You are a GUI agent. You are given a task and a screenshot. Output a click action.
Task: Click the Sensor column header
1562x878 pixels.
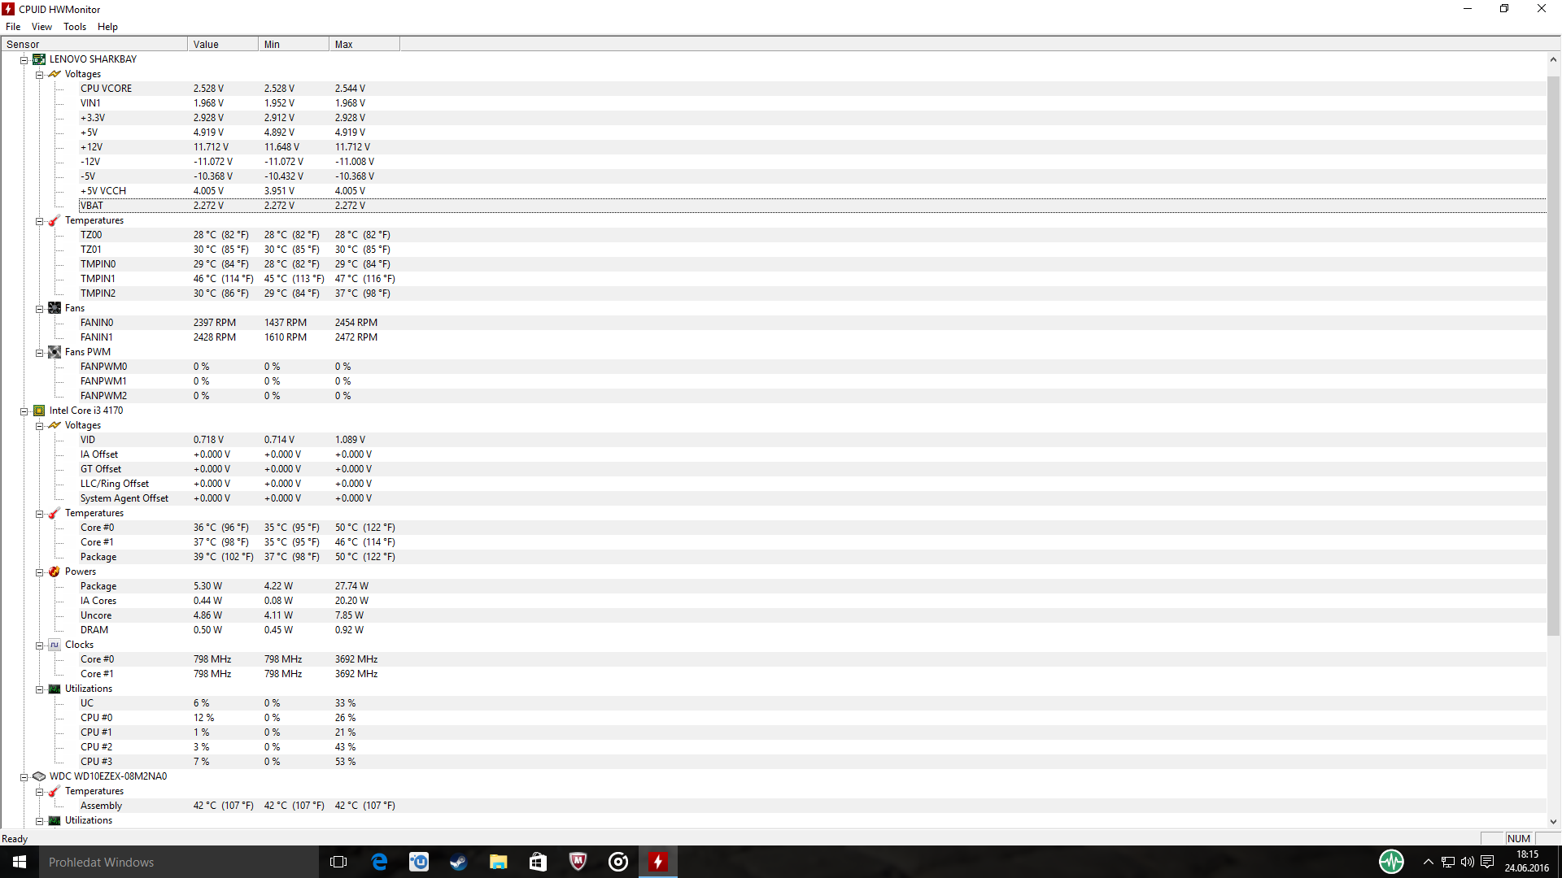tap(94, 44)
